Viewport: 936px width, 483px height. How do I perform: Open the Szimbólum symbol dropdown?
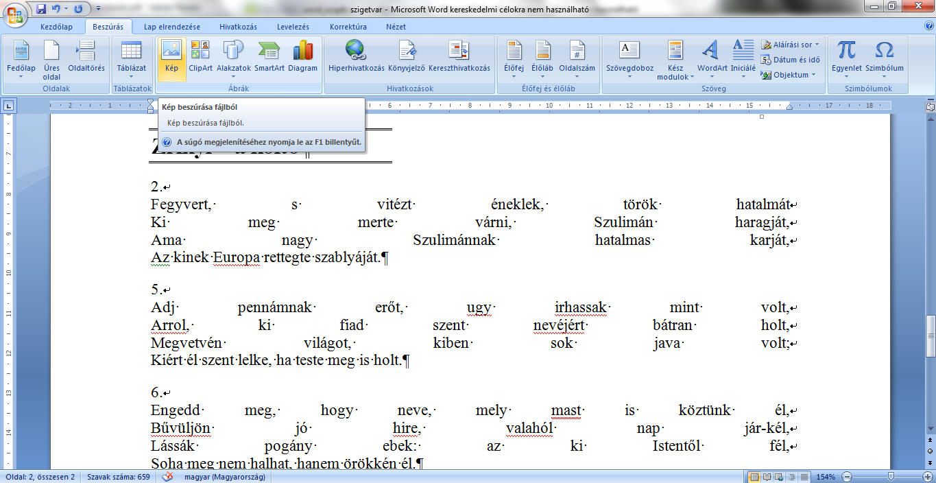884,60
